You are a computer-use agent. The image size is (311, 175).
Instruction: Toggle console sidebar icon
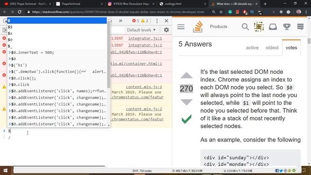point(4,30)
